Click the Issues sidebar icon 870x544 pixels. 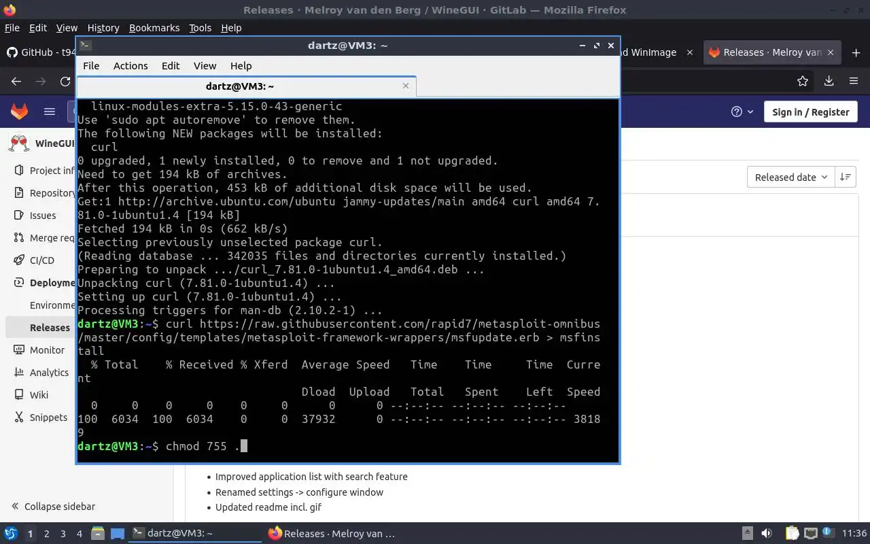click(x=18, y=216)
